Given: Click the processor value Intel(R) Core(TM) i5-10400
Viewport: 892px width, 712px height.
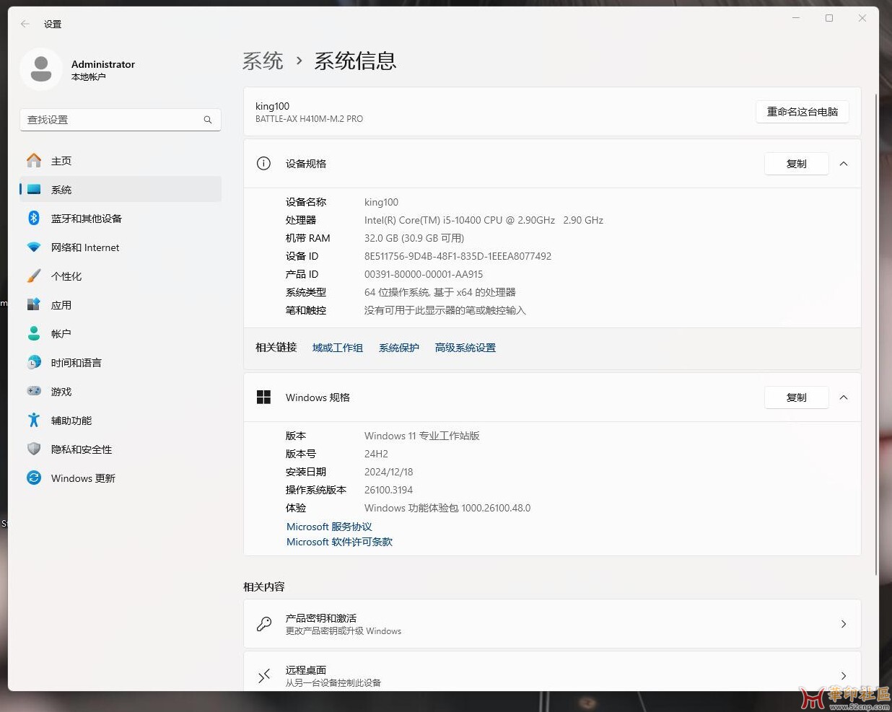Looking at the screenshot, I should (x=484, y=220).
